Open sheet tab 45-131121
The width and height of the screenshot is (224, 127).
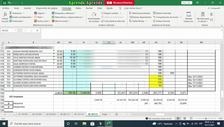tap(79, 114)
